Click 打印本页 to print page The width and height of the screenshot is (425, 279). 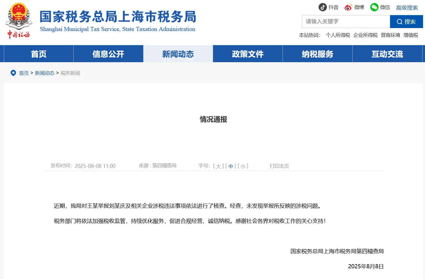pyautogui.click(x=279, y=166)
